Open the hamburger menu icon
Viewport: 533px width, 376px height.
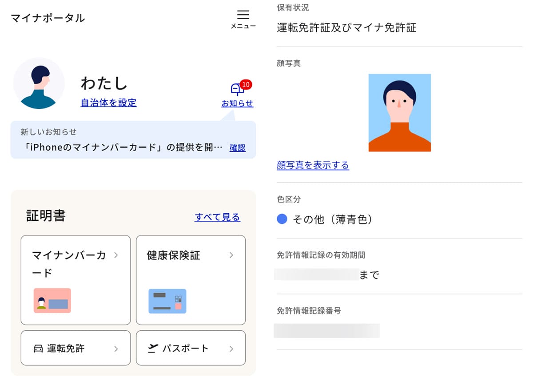[243, 15]
